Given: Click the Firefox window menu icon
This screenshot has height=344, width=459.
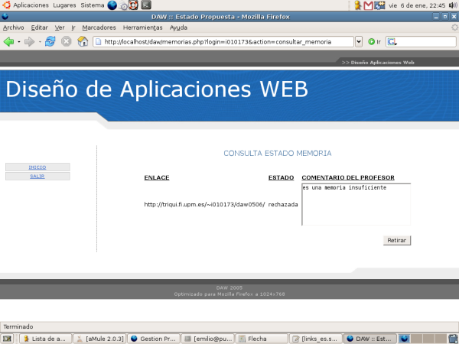Looking at the screenshot, I should click(x=5, y=17).
